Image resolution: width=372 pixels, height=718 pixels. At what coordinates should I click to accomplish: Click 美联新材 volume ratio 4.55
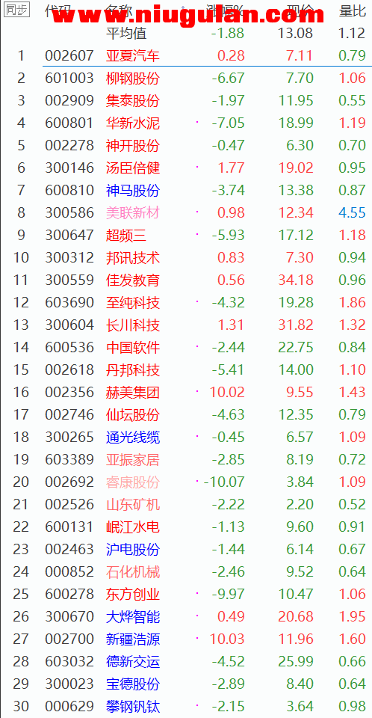coord(353,212)
